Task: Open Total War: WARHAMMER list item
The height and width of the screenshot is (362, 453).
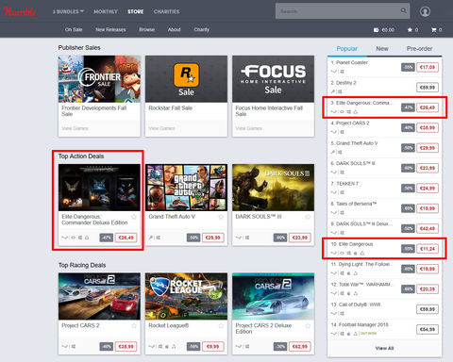Action: pyautogui.click(x=384, y=288)
